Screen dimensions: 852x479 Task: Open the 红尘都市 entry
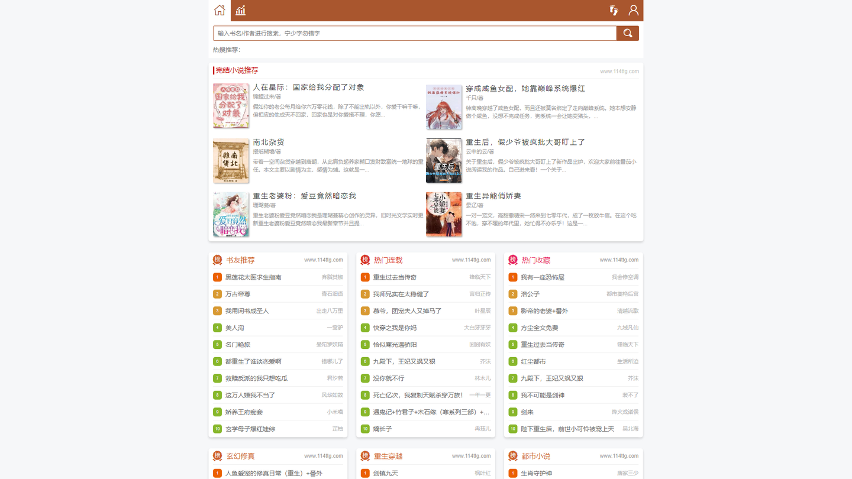pyautogui.click(x=533, y=361)
